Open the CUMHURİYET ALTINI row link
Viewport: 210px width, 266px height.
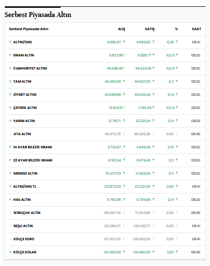[30, 69]
